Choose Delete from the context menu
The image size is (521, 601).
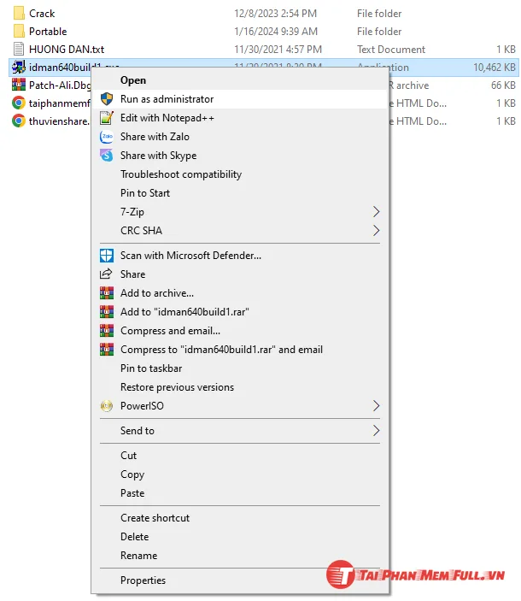pos(240,537)
